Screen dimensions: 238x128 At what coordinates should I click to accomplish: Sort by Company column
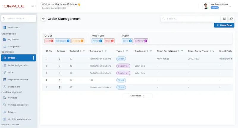coord(102,51)
